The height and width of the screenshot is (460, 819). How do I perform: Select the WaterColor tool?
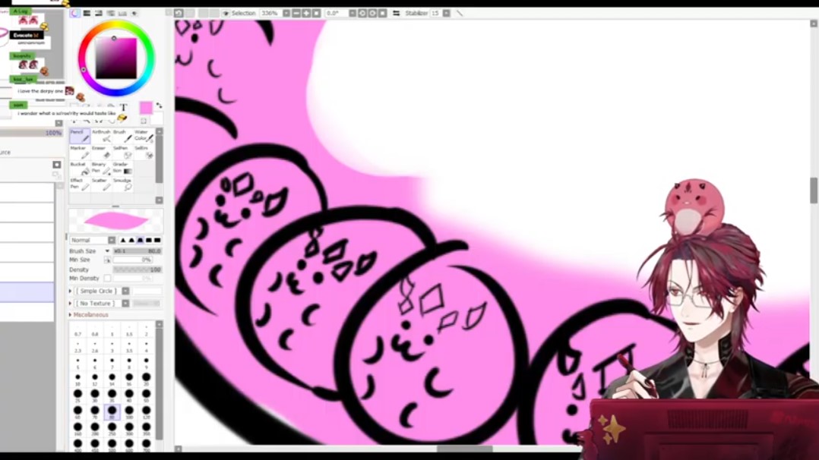click(x=144, y=136)
